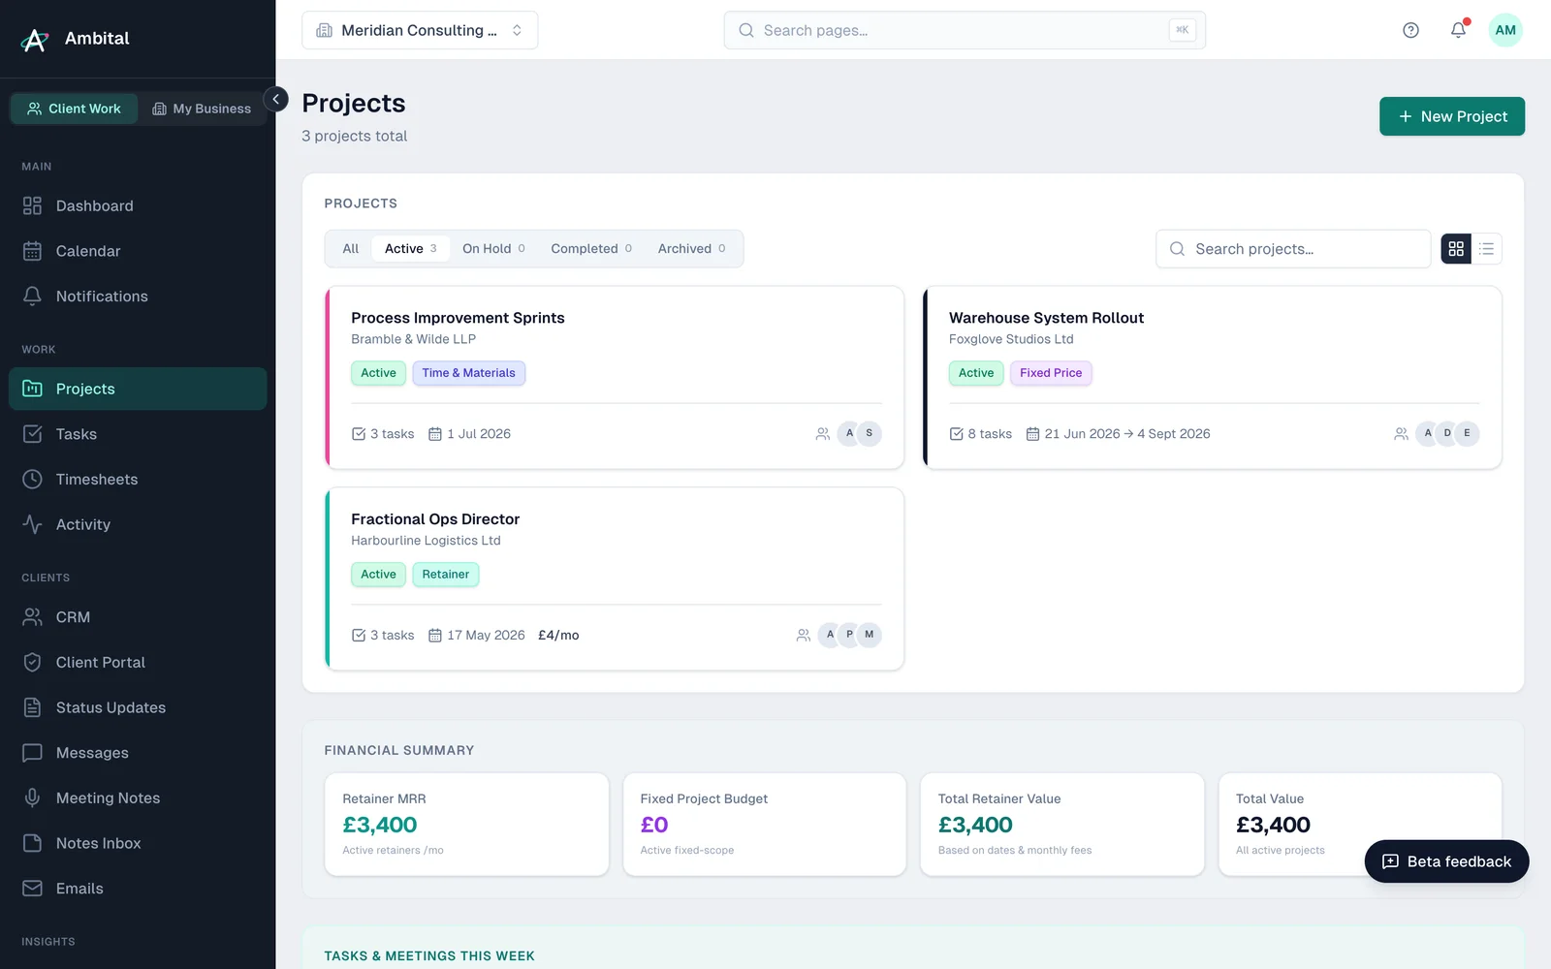Click the Tasks & Meetings This Week heading
Image resolution: width=1551 pixels, height=969 pixels.
429,956
